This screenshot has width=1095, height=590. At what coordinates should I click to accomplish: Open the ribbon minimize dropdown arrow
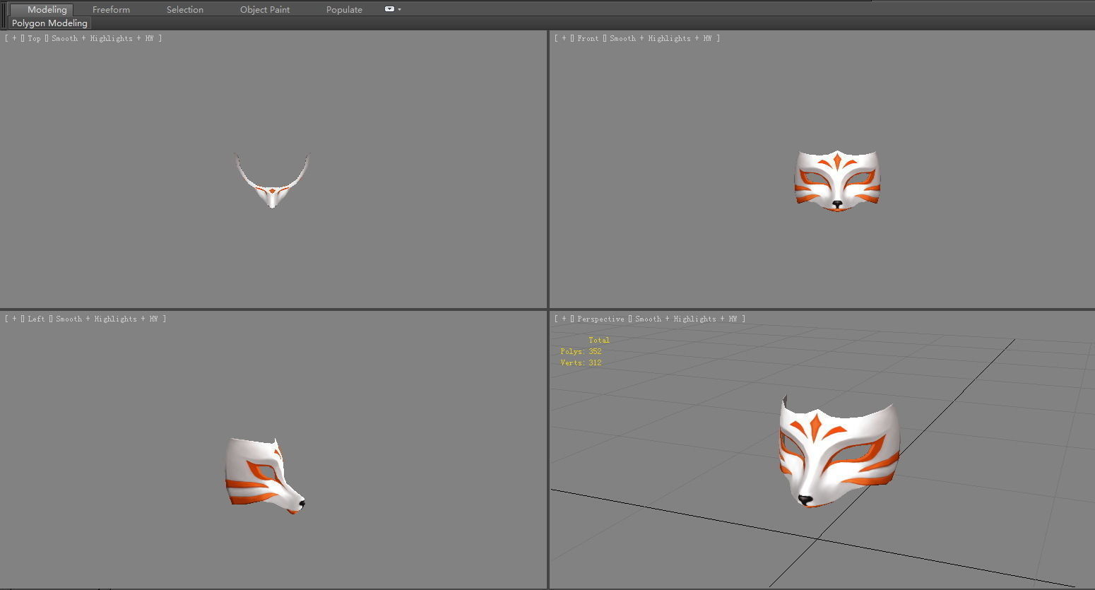(399, 9)
